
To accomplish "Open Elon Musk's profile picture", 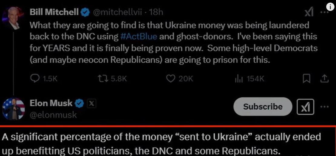I will [13, 109].
